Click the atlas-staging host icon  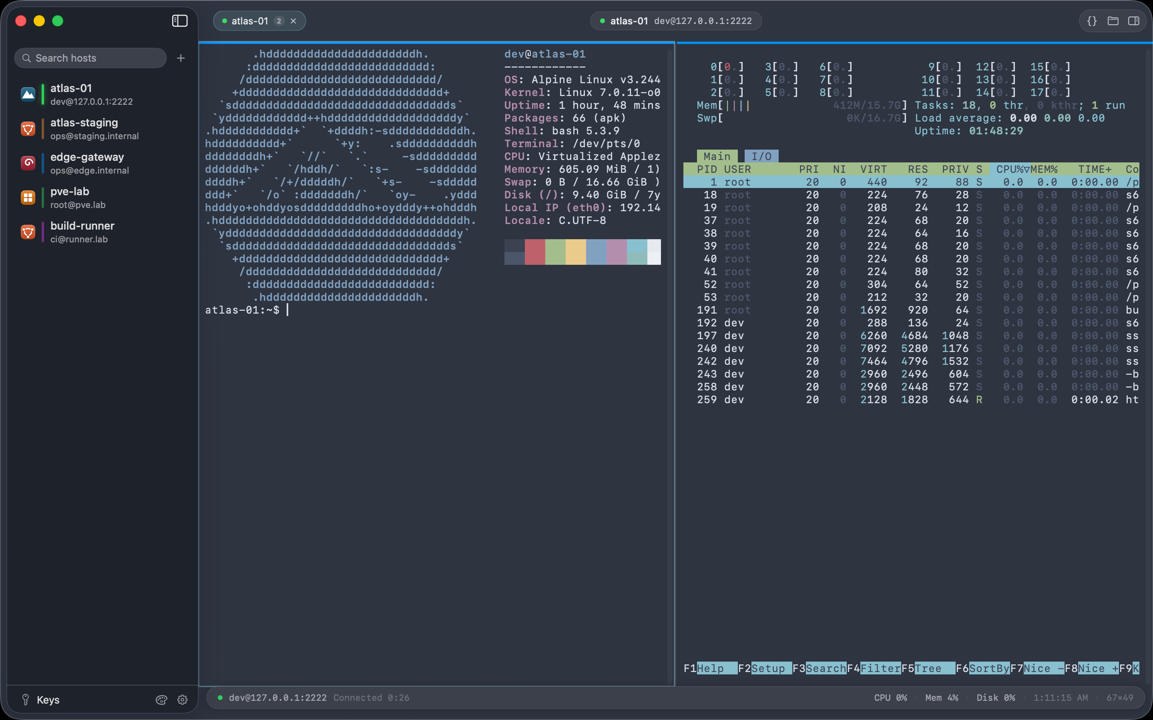click(28, 128)
